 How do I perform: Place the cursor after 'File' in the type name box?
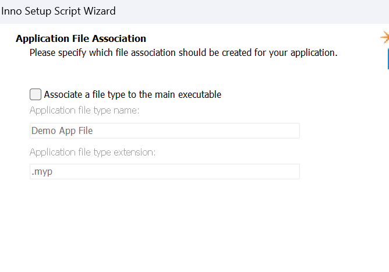tap(94, 131)
